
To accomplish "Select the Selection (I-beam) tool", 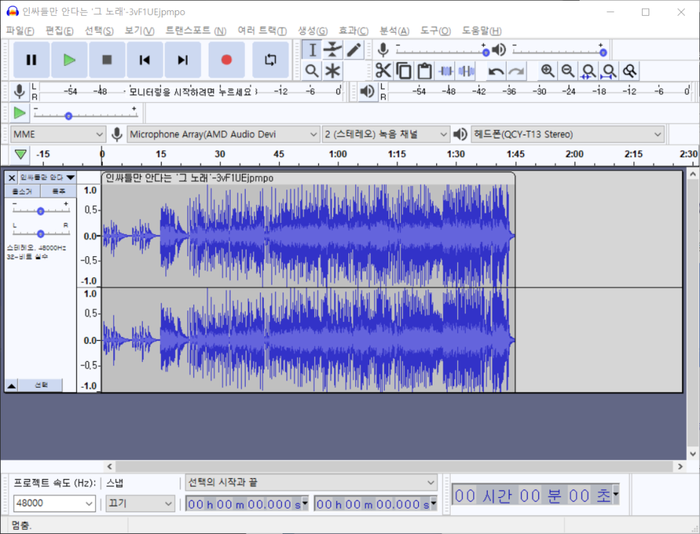I will 312,49.
